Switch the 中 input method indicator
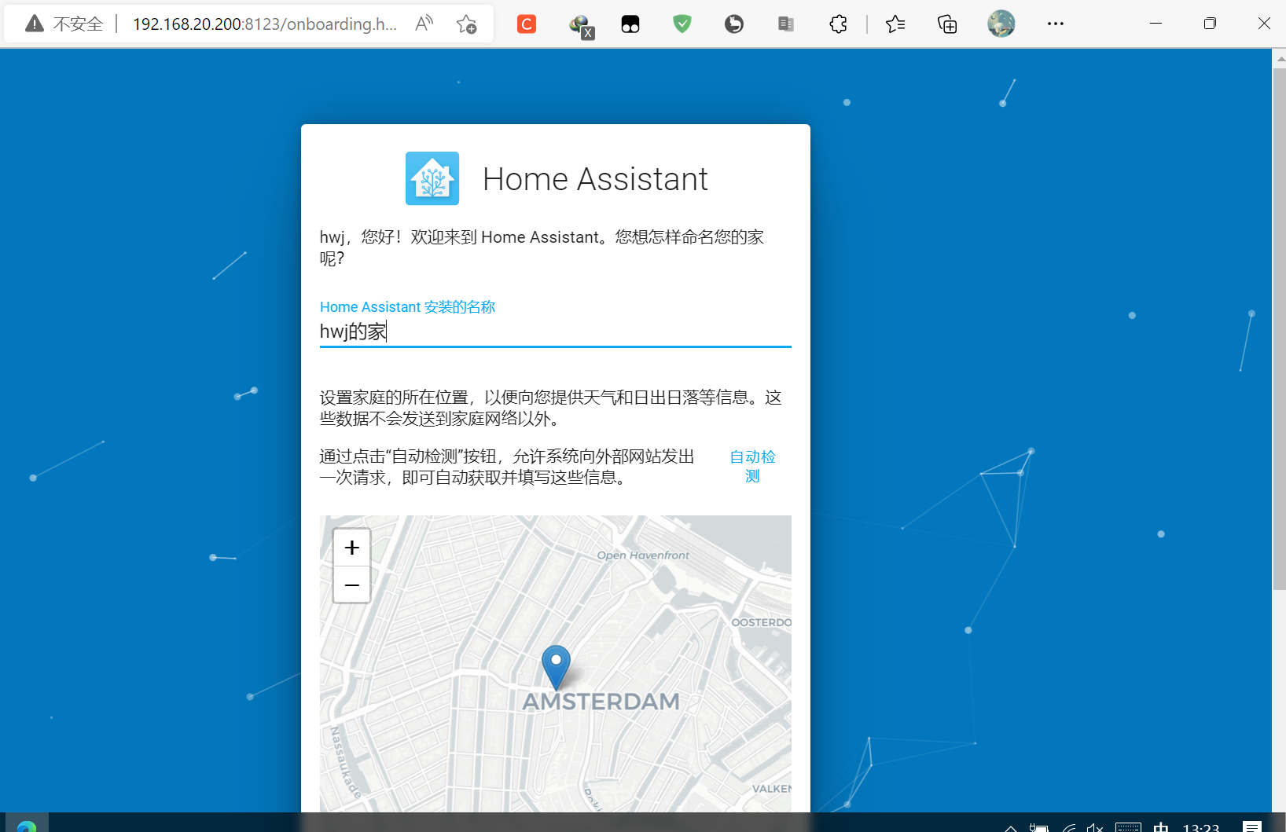This screenshot has height=832, width=1286. point(1161,827)
